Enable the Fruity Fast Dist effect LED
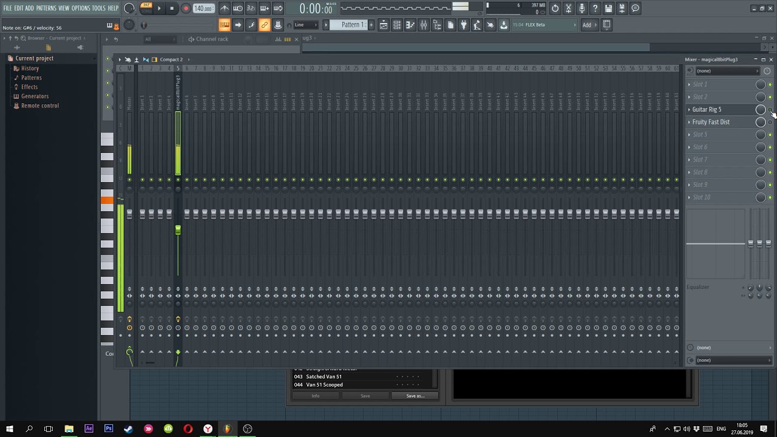The width and height of the screenshot is (777, 437). (770, 122)
